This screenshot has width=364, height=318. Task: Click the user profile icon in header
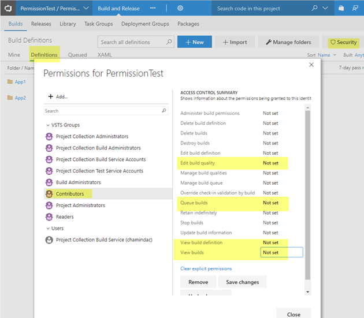[x=355, y=8]
